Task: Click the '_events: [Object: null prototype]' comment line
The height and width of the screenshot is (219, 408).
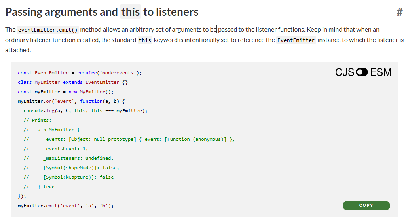Action: click(129, 139)
